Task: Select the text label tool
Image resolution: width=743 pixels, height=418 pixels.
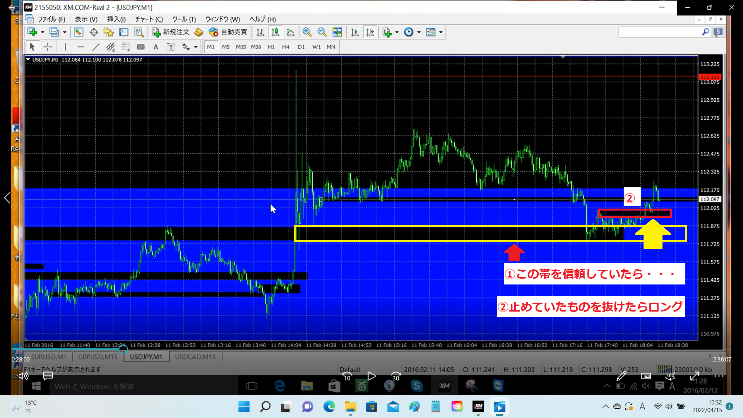Action: point(171,47)
